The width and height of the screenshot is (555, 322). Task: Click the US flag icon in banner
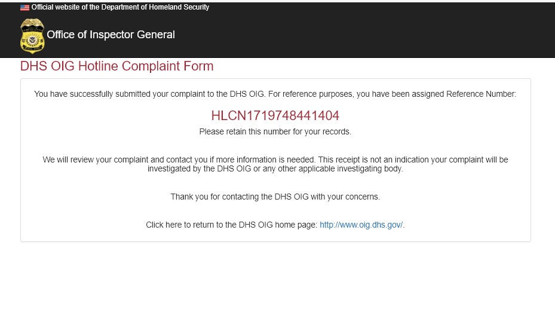[24, 7]
